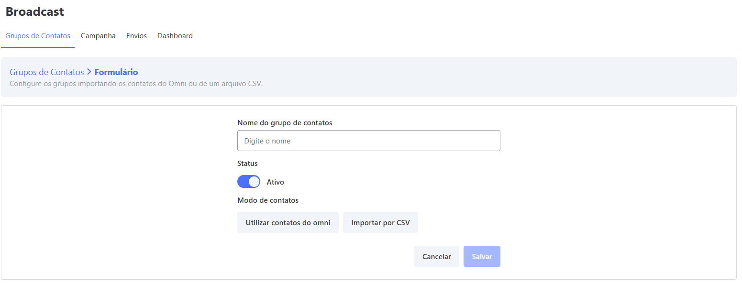Image resolution: width=742 pixels, height=285 pixels.
Task: Select the Grupos de Contatos tab
Action: click(x=38, y=35)
